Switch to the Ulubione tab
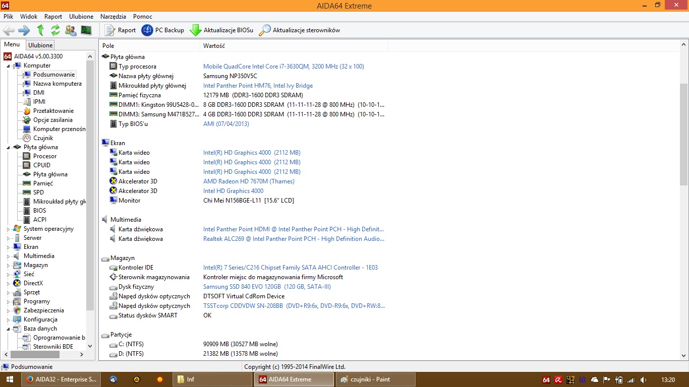The width and height of the screenshot is (689, 387). click(40, 45)
